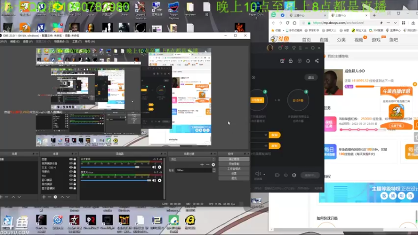Go to 直播 tab on Douyu site
Image resolution: width=418 pixels, height=235 pixels.
[324, 40]
